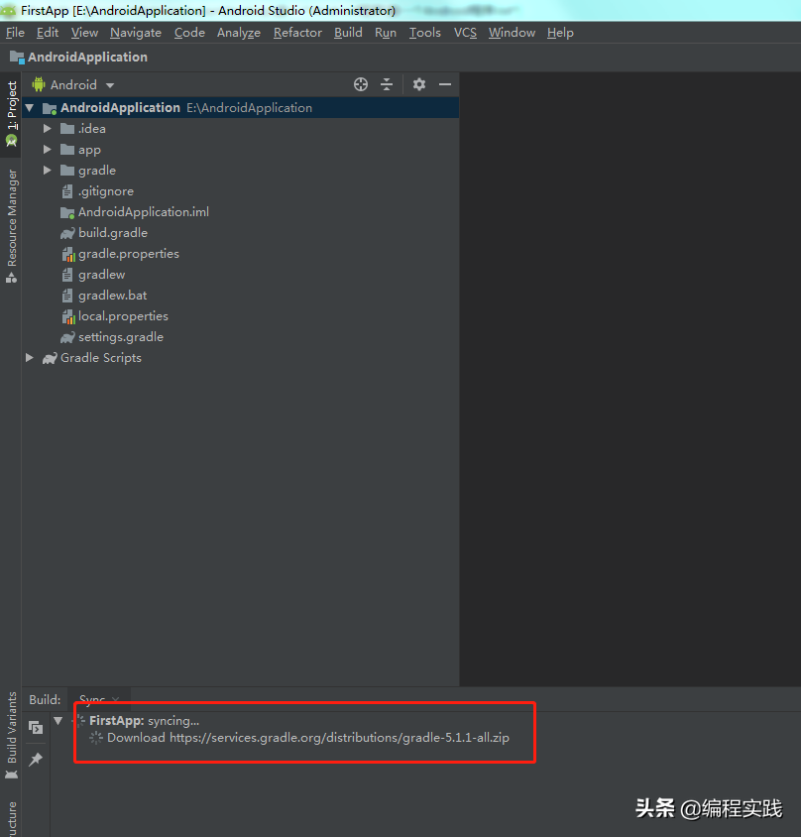Expand the Gradle Scripts node
The height and width of the screenshot is (837, 801).
click(x=30, y=358)
